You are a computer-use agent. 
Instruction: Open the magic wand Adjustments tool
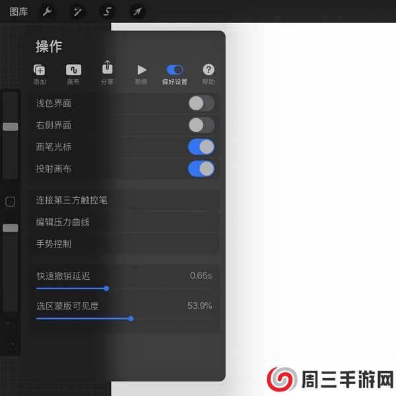click(x=77, y=11)
